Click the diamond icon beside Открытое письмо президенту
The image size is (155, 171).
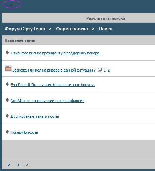pyautogui.click(x=7, y=52)
